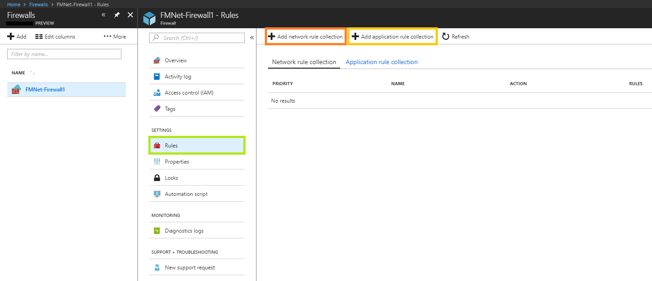Click the three dots icon next to More
Screen dimensions: 652x281
[108, 37]
